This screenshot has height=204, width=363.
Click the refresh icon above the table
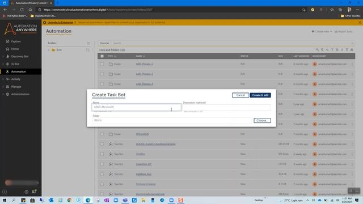[342, 50]
